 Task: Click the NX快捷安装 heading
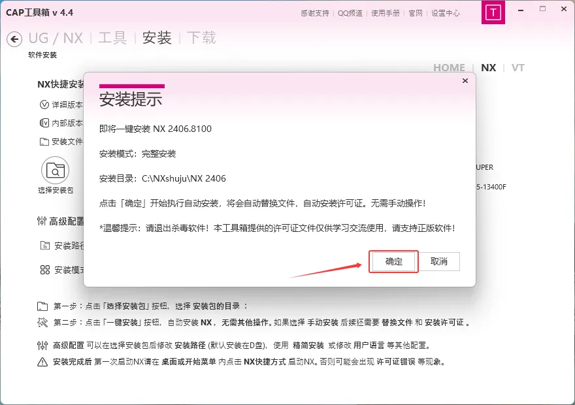(x=61, y=84)
